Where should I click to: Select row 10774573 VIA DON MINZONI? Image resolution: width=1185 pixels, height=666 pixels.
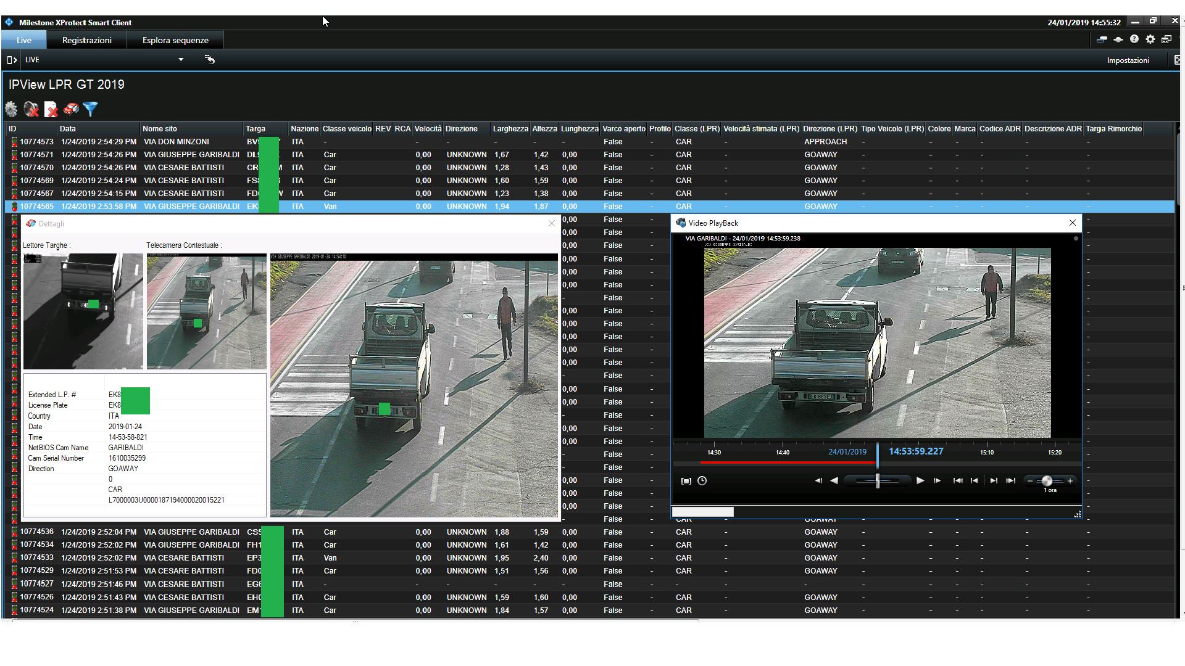589,142
